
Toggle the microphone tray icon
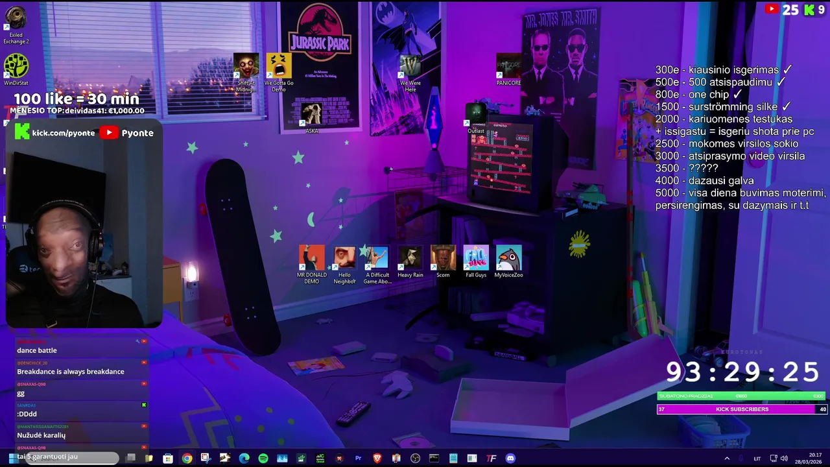[x=741, y=459]
